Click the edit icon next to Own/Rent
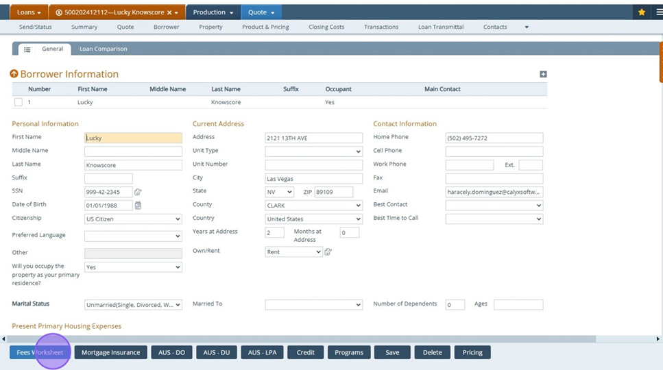This screenshot has height=370, width=663. (x=328, y=252)
